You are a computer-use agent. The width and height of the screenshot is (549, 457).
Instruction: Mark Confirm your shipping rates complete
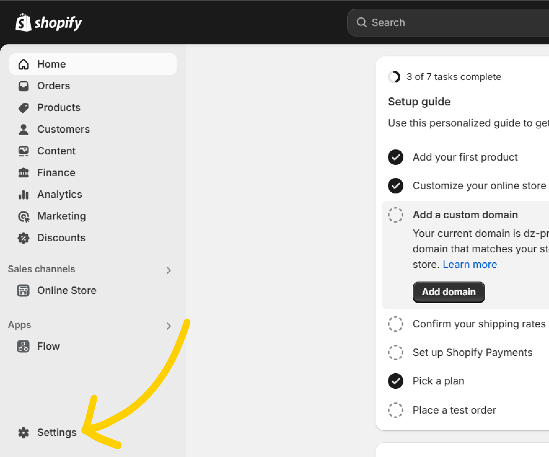pos(396,324)
